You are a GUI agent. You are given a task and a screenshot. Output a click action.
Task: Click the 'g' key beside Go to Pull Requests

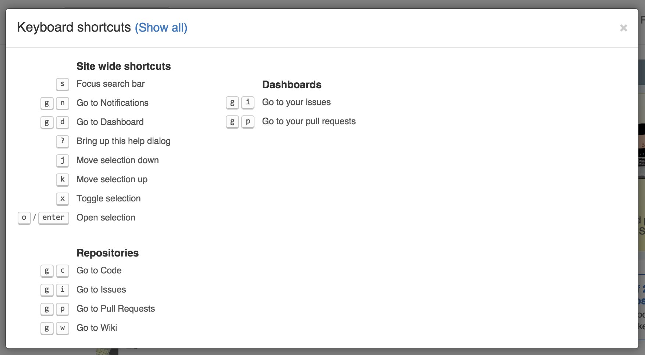click(47, 309)
